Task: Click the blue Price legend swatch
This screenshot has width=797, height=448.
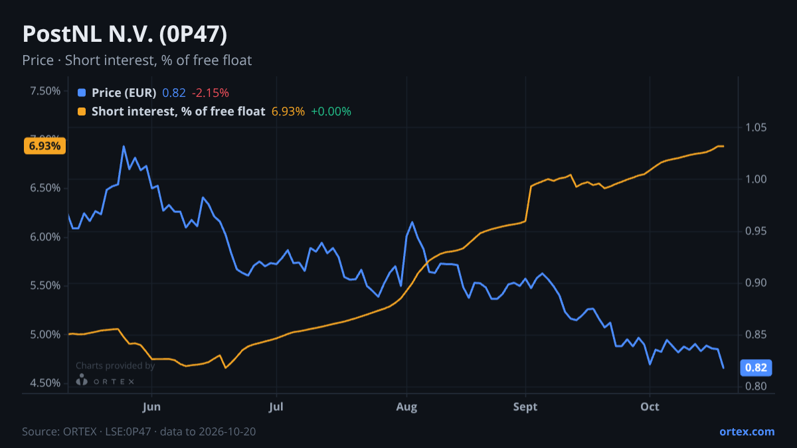Action: [82, 93]
